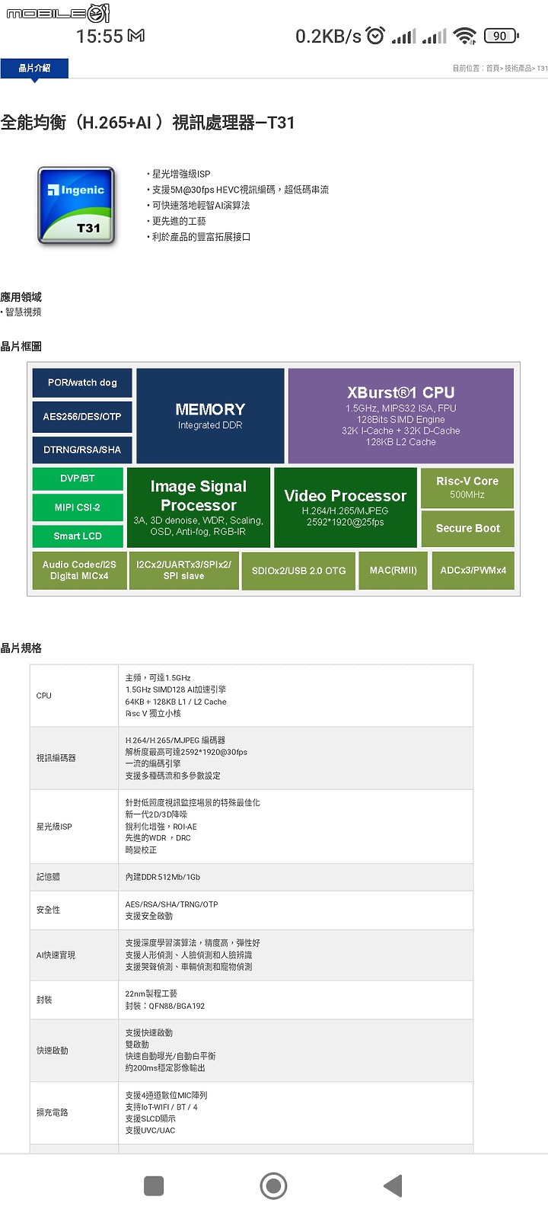The image size is (548, 1219).
Task: Tap the Image Signal Processor block
Action: pyautogui.click(x=199, y=507)
